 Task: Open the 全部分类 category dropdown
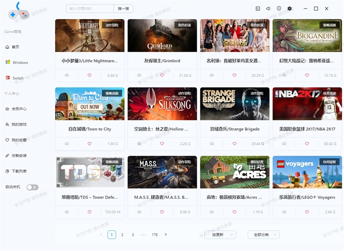coord(263,235)
